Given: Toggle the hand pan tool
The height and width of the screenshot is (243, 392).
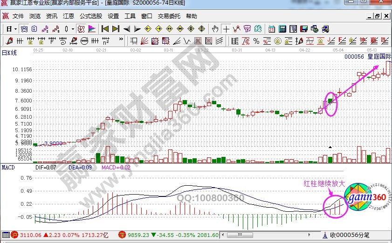Looking at the screenshot, I should tap(216, 29).
